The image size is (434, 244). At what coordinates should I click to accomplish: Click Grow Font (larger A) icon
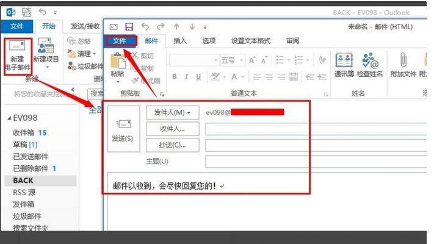[252, 60]
